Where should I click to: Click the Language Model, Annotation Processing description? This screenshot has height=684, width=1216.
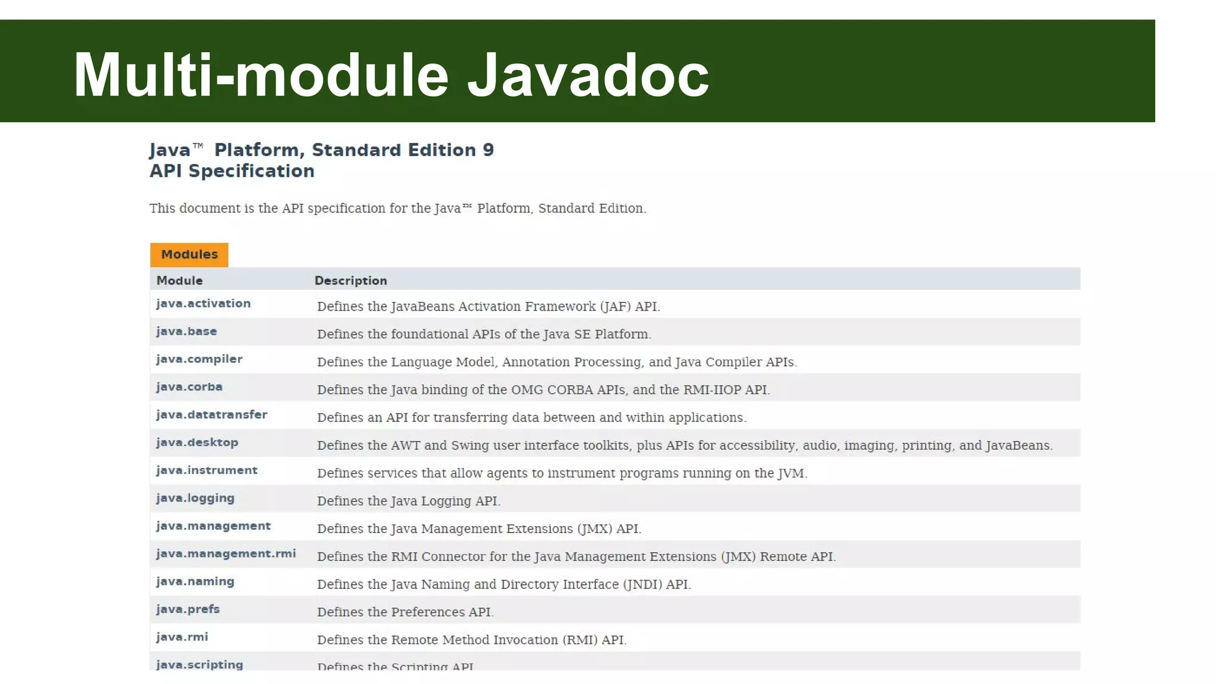coord(557,362)
